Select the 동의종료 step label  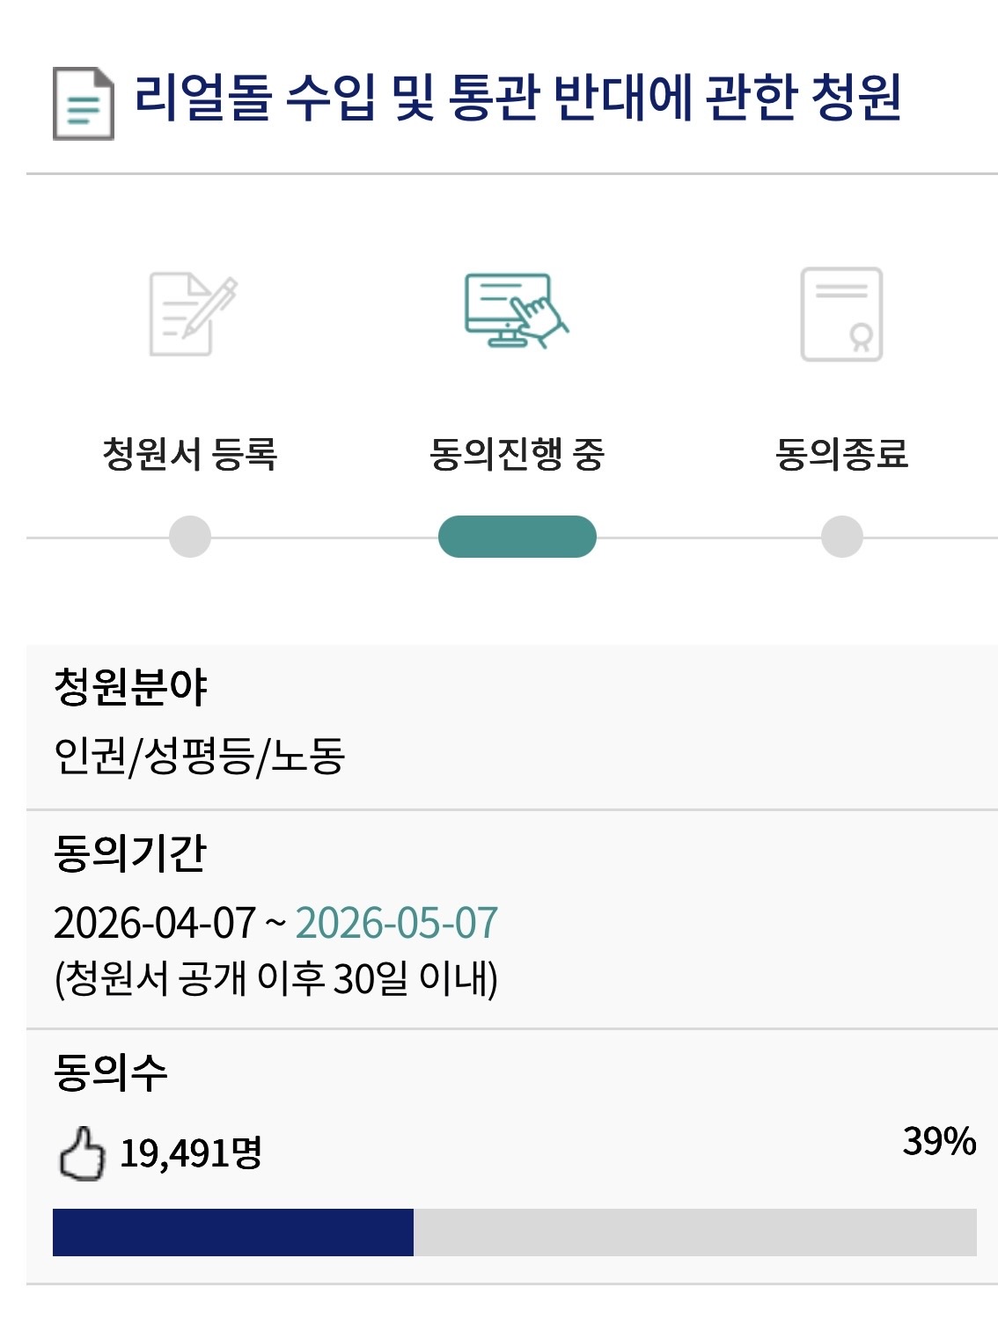coord(842,454)
